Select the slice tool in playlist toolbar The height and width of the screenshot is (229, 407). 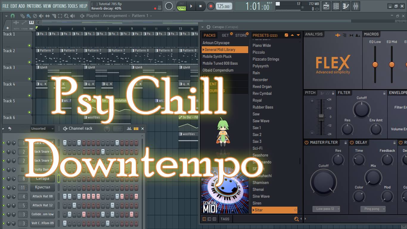(54, 16)
